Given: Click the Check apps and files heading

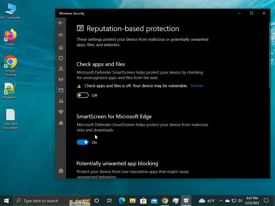Looking at the screenshot, I should point(101,64).
